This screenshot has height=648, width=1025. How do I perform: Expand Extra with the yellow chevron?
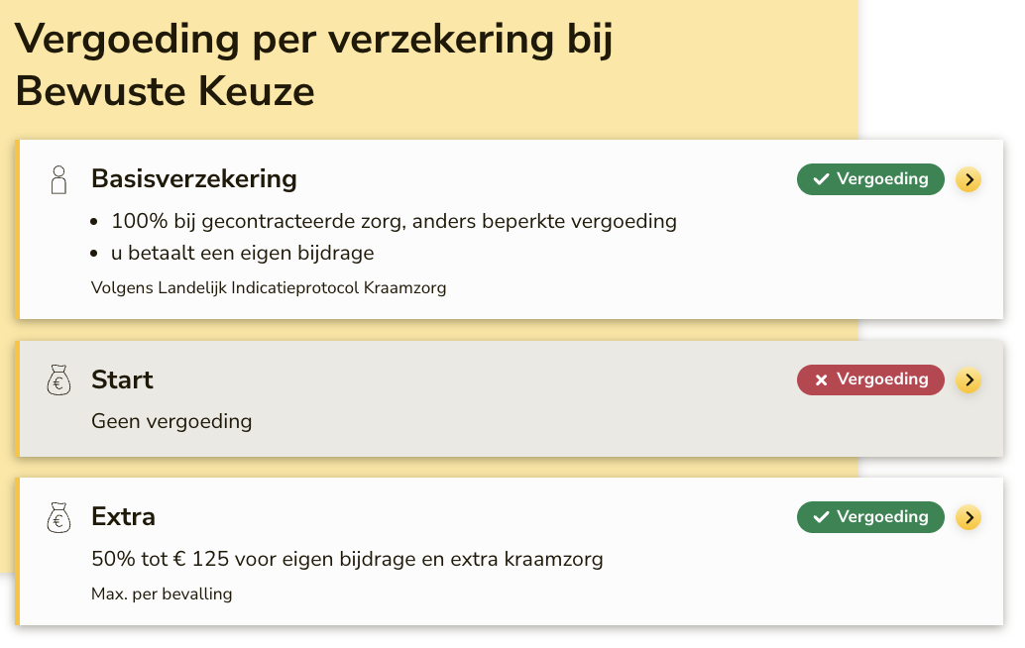pos(968,517)
